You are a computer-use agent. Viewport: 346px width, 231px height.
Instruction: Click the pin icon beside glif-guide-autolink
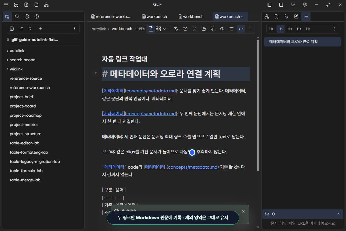point(8,40)
